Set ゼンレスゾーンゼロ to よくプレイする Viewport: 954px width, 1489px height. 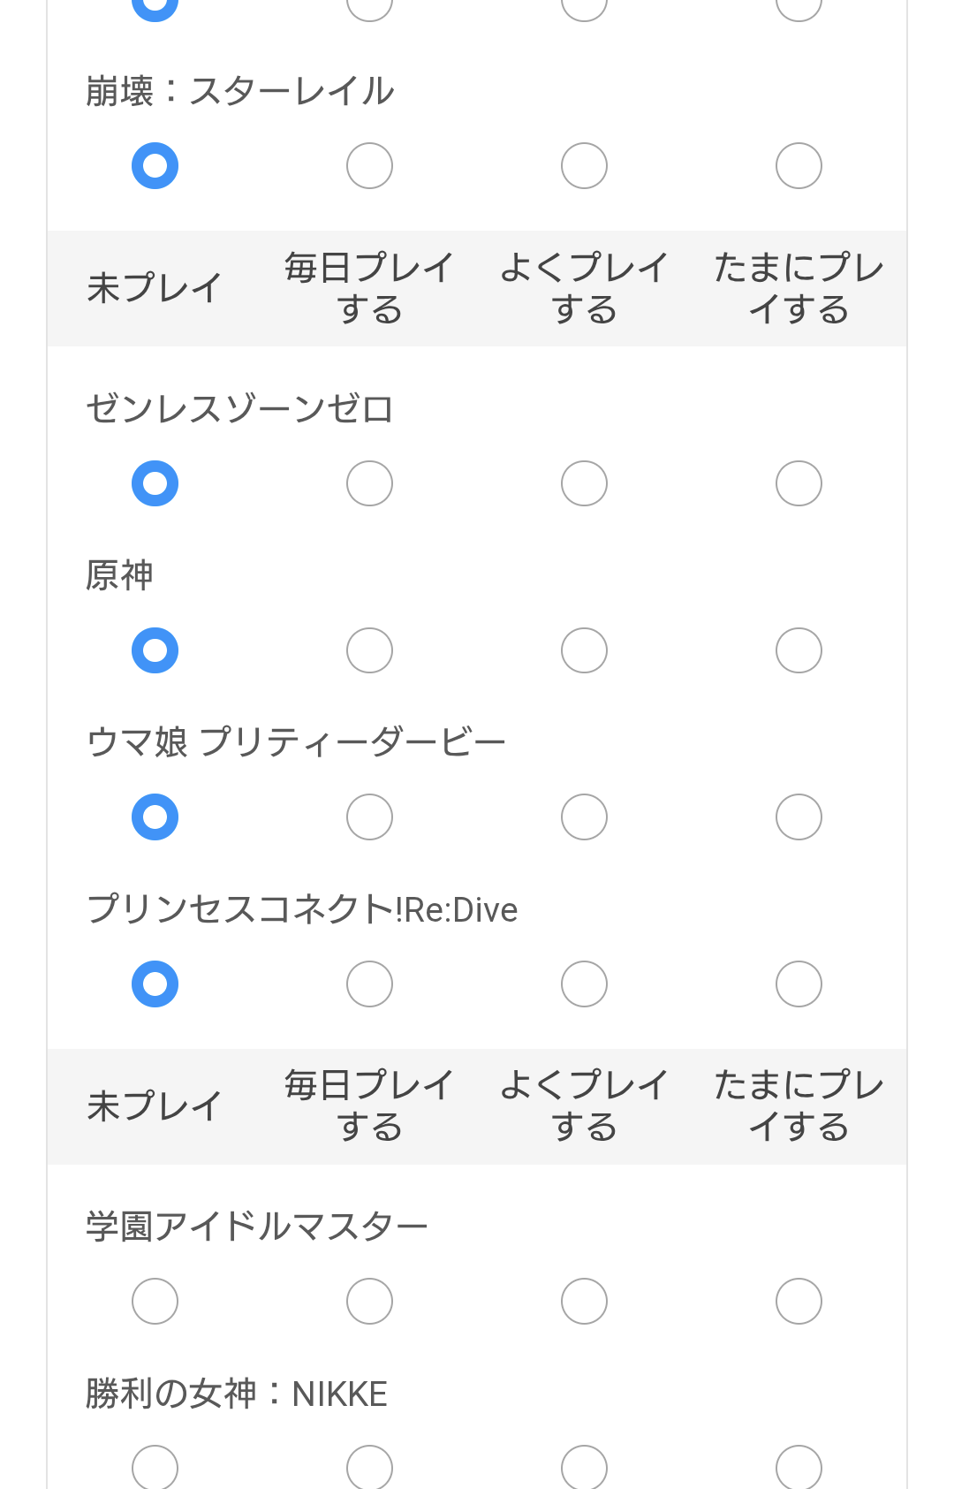pyautogui.click(x=584, y=483)
